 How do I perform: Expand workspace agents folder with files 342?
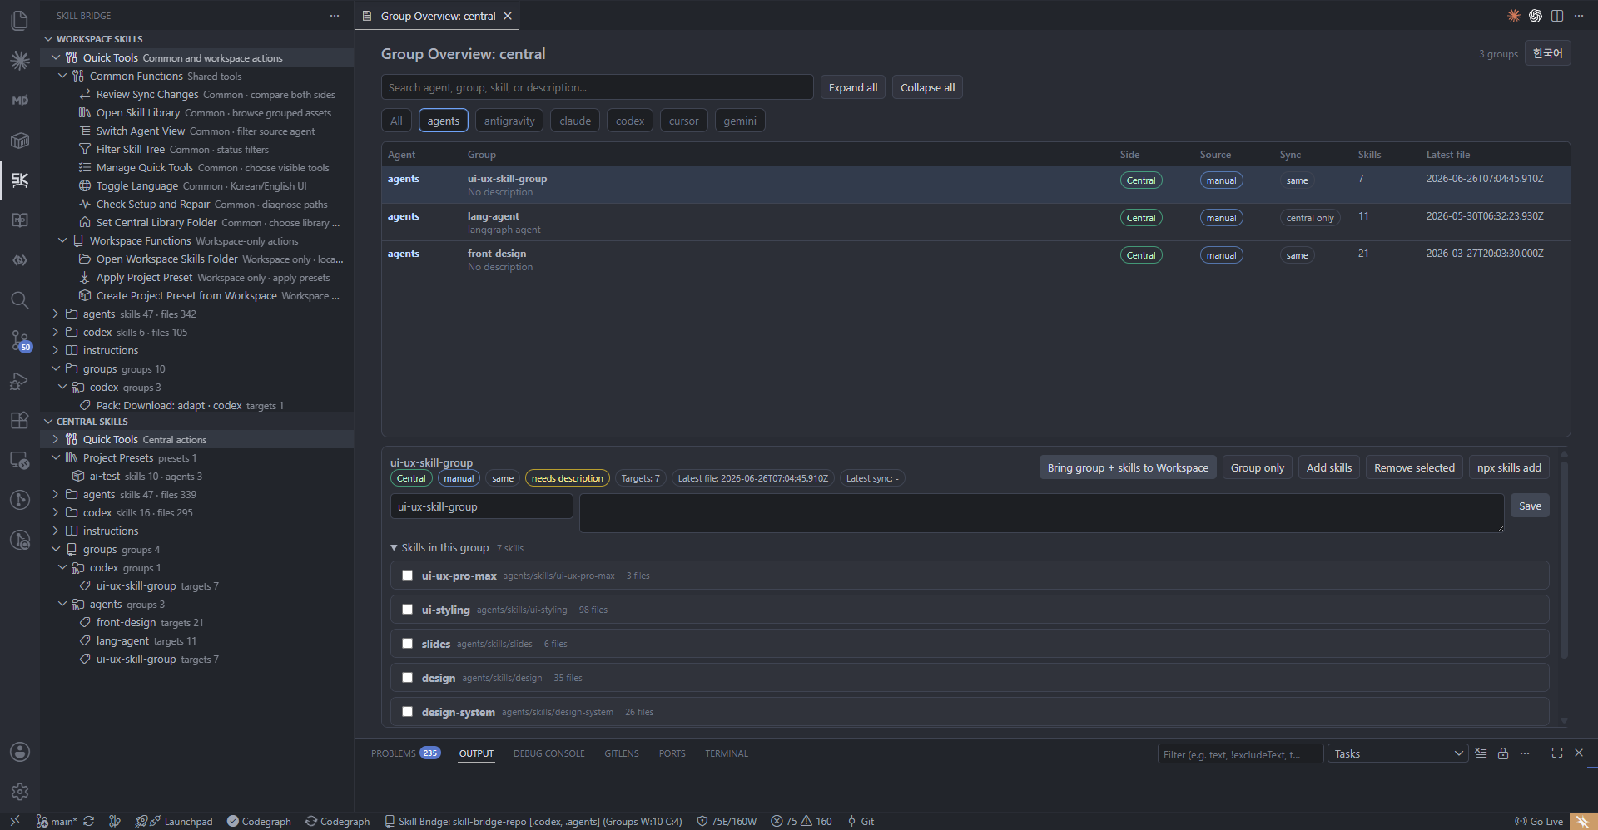click(x=56, y=314)
